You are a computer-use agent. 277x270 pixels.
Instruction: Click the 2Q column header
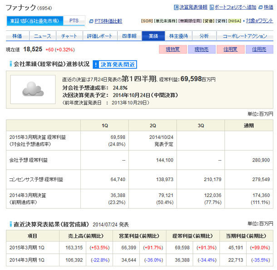(x=153, y=126)
